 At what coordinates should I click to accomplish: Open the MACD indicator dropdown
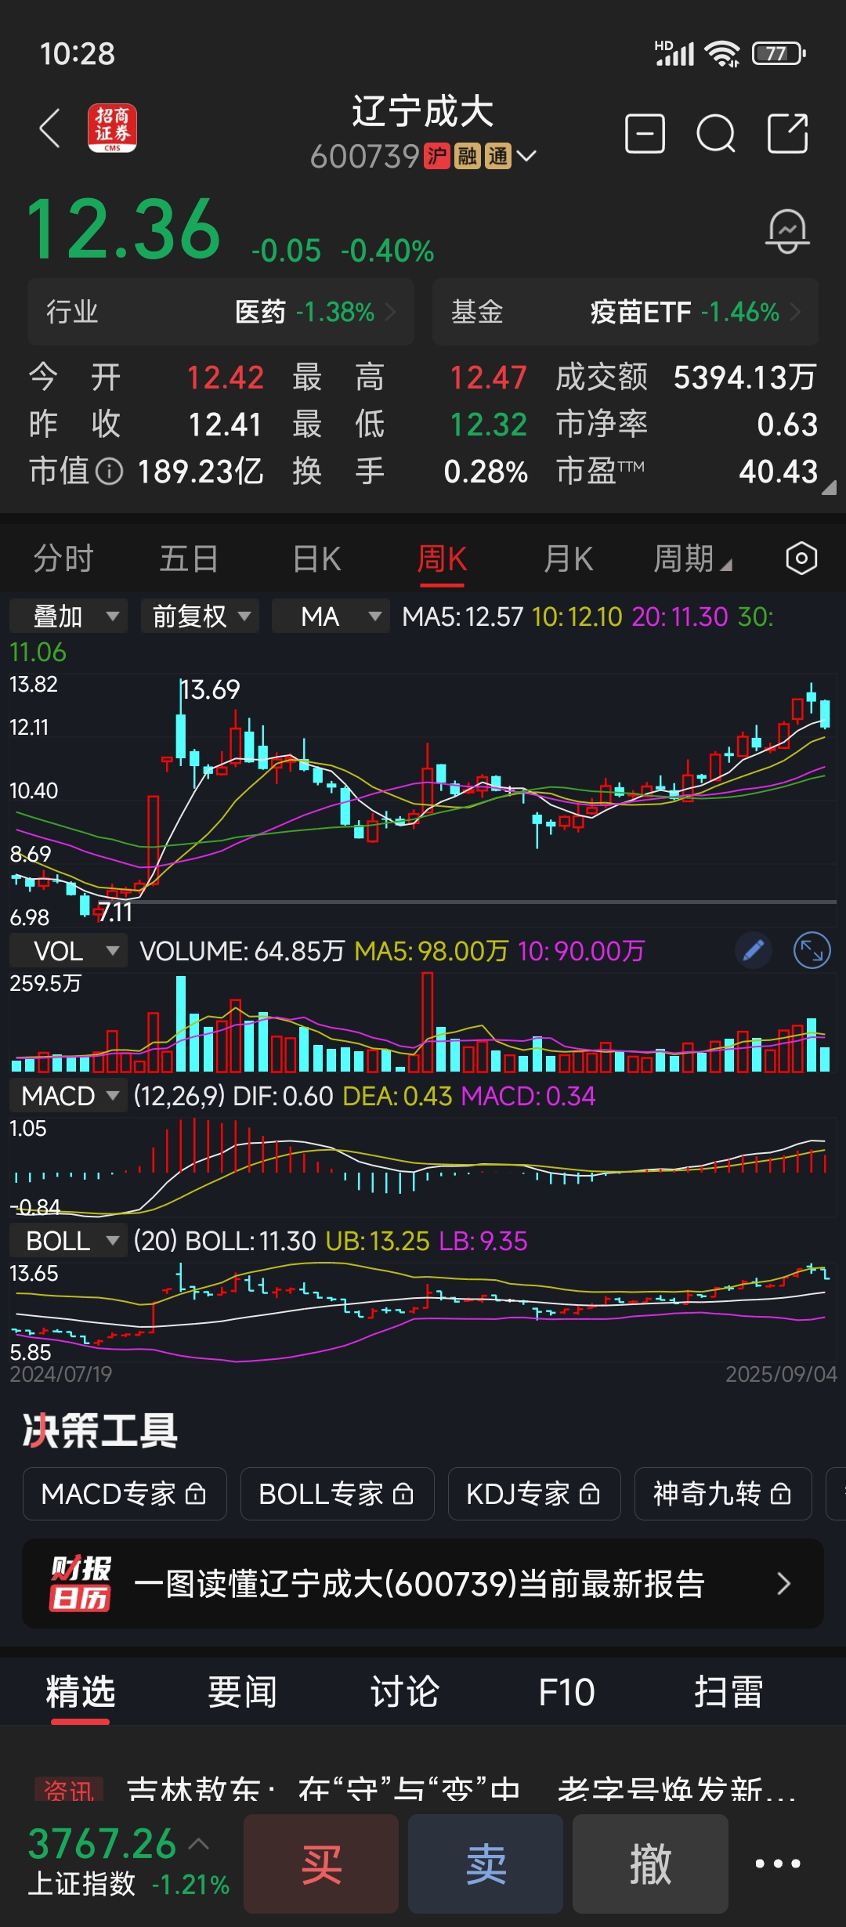click(68, 1096)
